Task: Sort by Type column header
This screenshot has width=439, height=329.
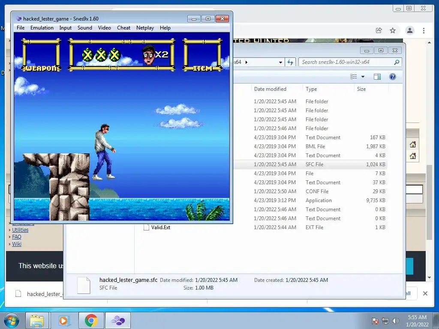Action: pyautogui.click(x=311, y=89)
